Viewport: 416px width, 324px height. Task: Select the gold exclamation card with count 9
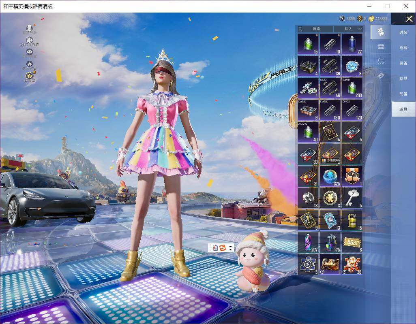(x=308, y=220)
